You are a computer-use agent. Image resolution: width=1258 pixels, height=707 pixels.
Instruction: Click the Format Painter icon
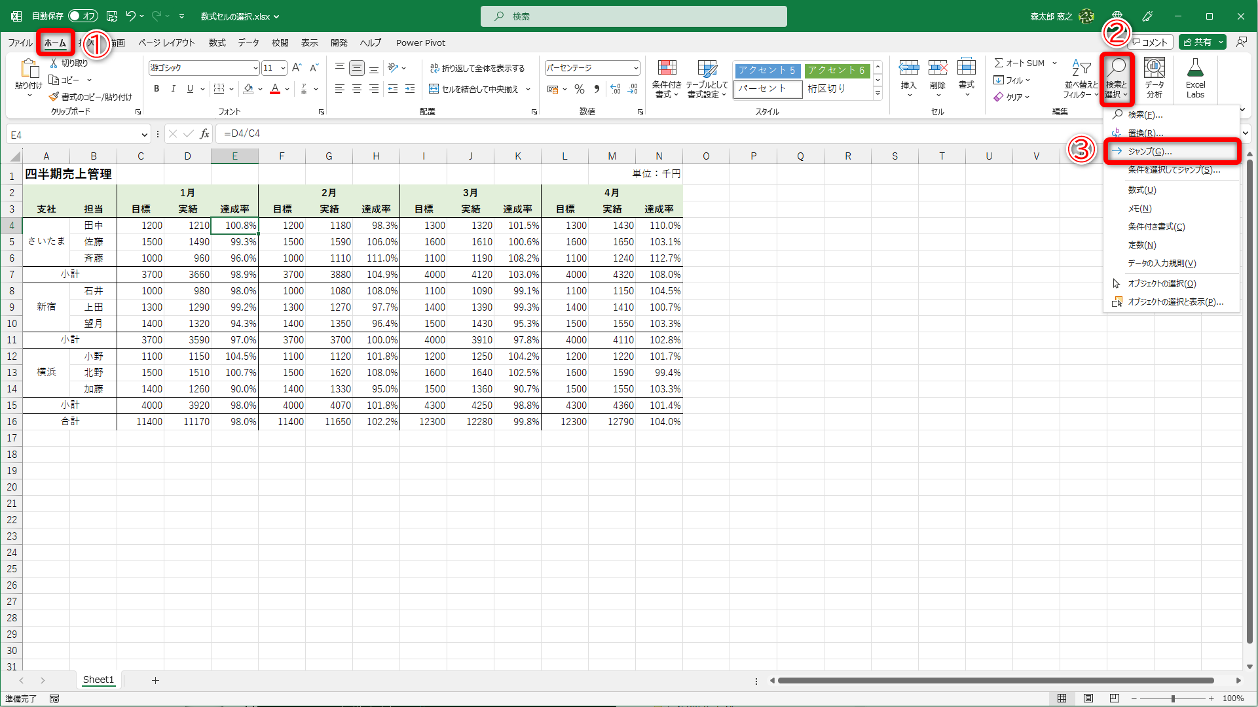[54, 97]
